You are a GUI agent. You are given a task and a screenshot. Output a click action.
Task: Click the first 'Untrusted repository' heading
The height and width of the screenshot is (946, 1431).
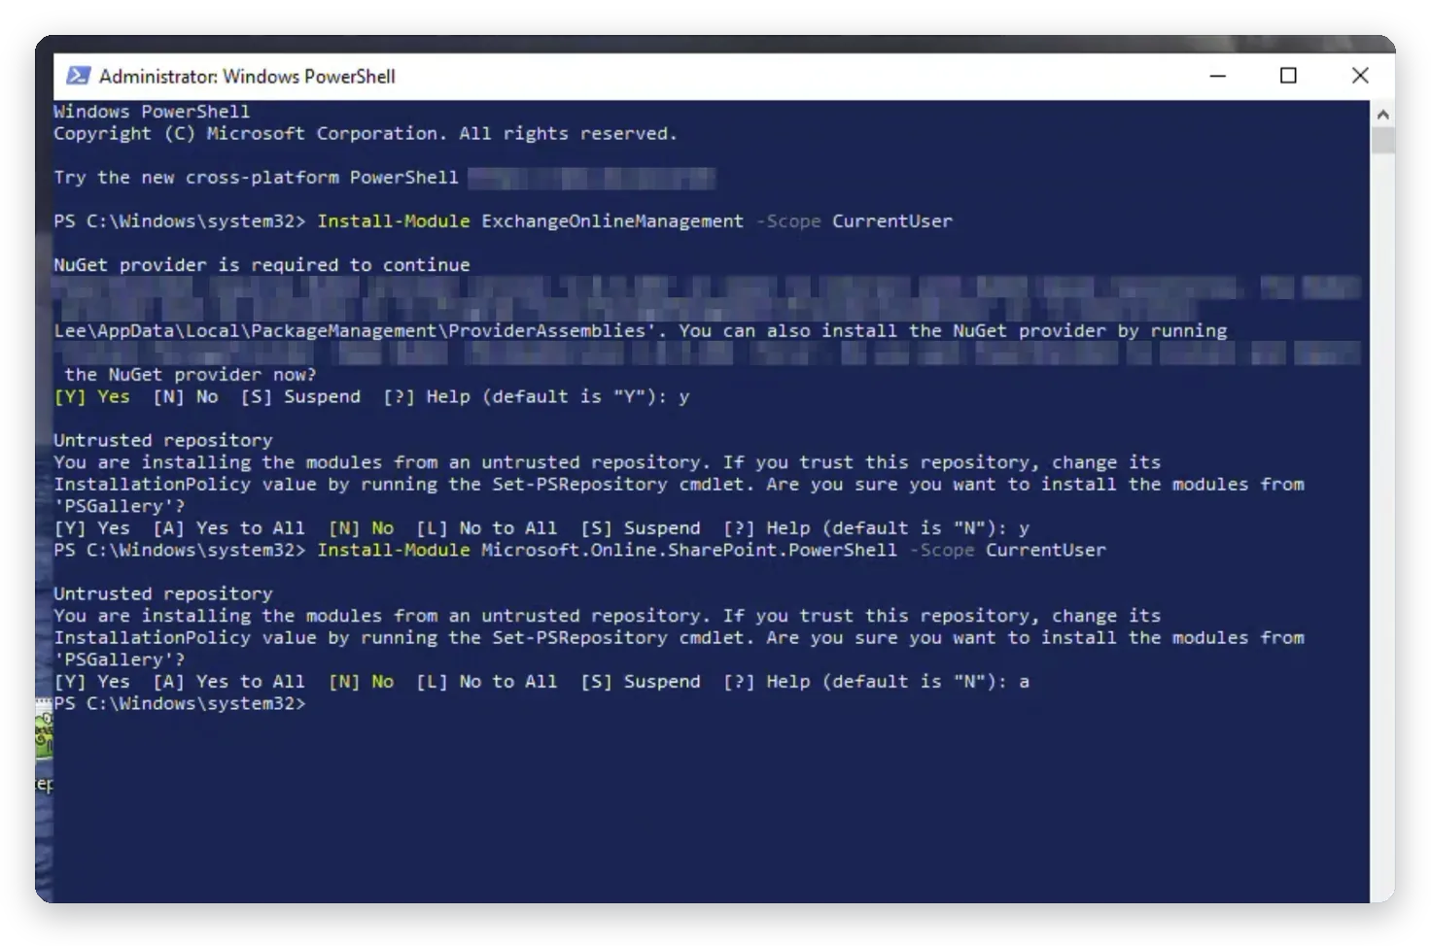point(163,440)
